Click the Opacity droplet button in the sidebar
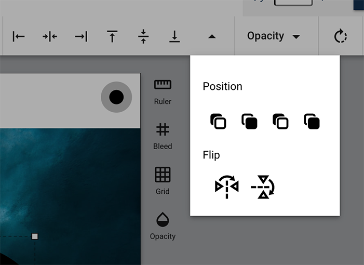 (x=163, y=226)
